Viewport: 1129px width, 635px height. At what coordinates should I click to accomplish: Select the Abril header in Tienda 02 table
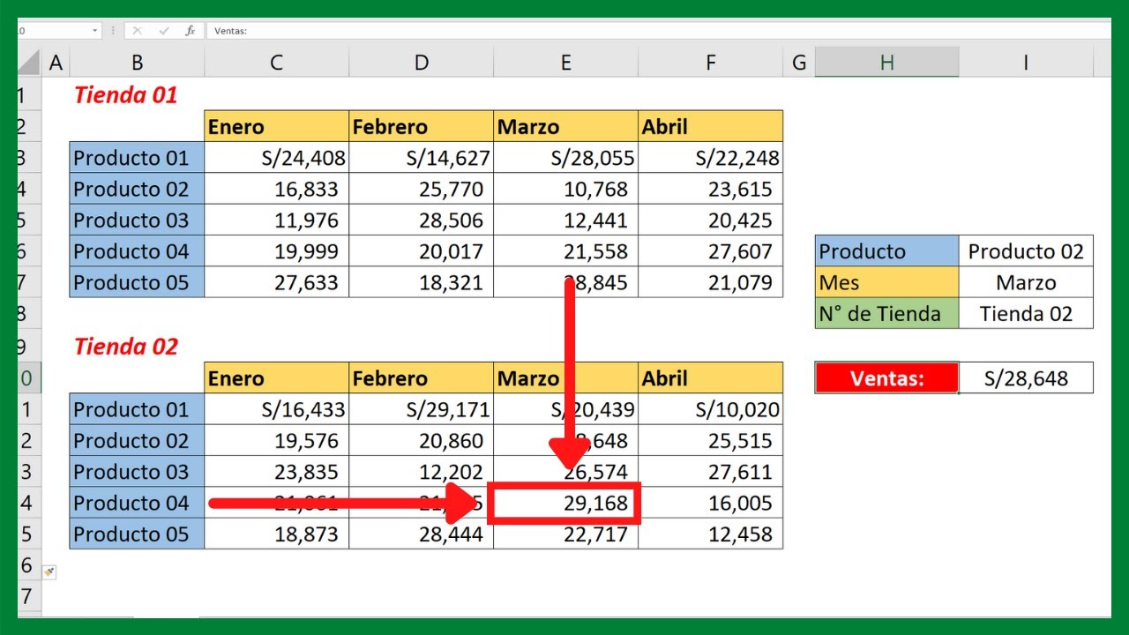710,377
